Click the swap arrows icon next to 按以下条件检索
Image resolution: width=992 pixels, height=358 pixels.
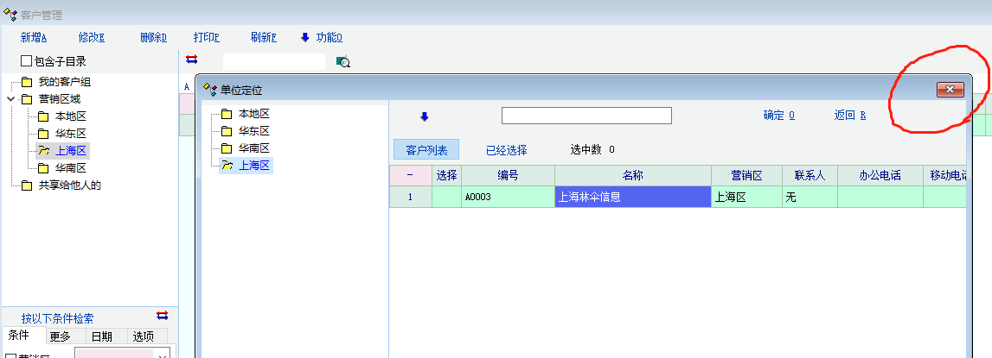tap(162, 316)
